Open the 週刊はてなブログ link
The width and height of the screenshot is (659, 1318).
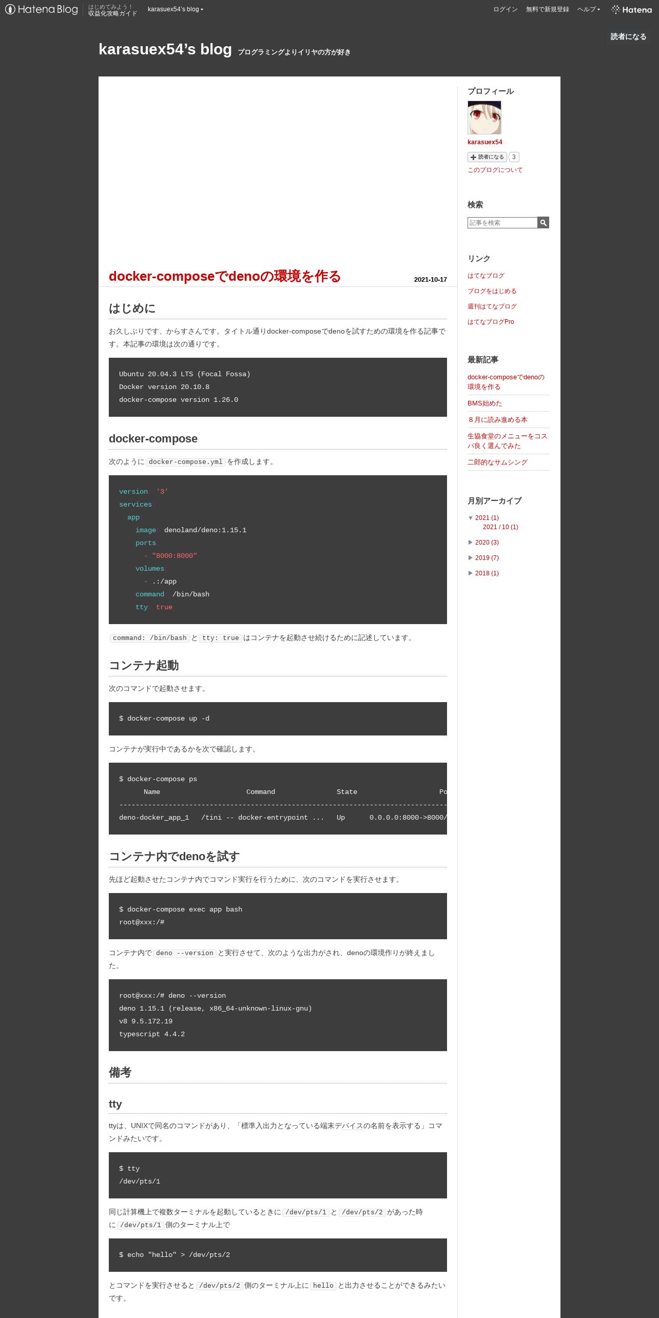492,306
